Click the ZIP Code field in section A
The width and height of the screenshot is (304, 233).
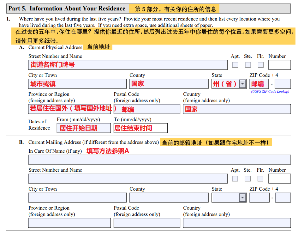[x=259, y=84]
